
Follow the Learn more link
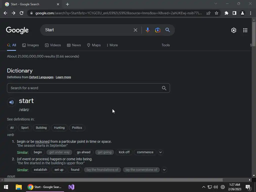63,77
